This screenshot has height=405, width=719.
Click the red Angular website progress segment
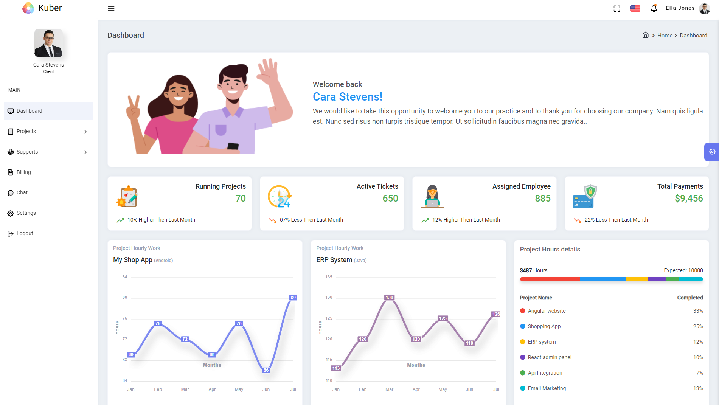tap(550, 279)
